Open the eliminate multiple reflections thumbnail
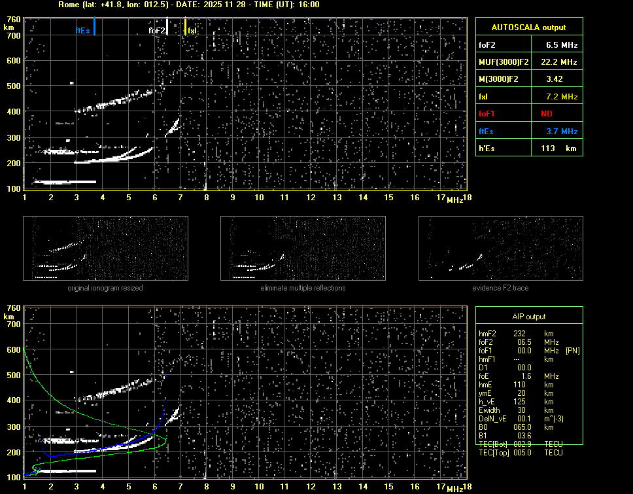 click(303, 249)
